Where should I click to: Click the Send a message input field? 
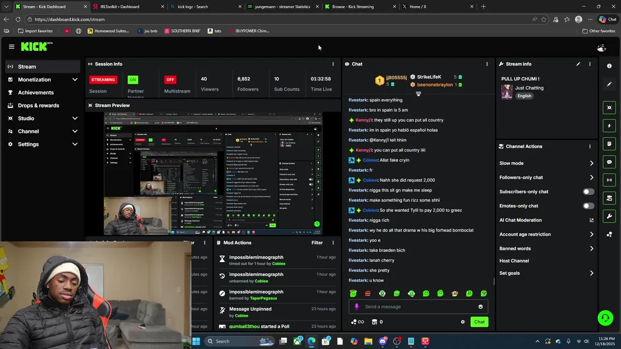(x=418, y=306)
